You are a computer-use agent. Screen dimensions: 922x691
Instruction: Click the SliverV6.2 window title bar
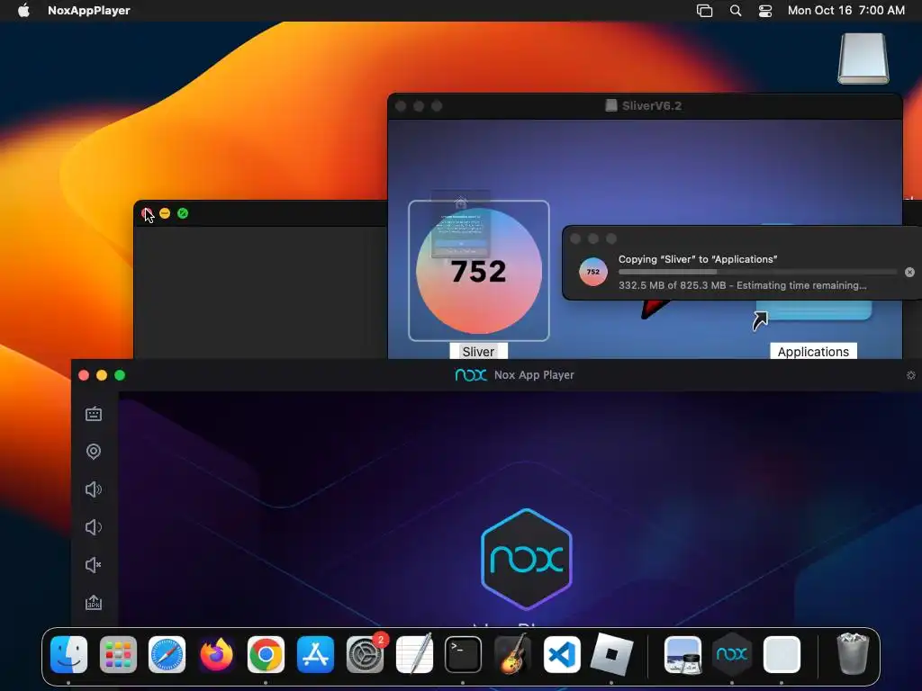(x=645, y=106)
